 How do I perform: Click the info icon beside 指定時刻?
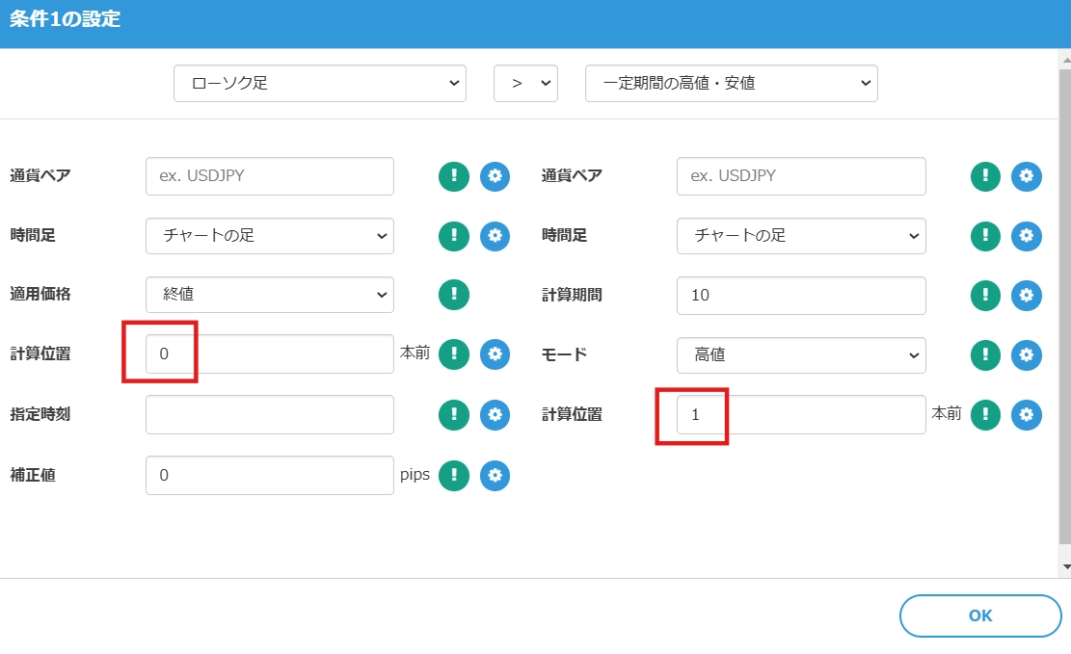point(454,415)
